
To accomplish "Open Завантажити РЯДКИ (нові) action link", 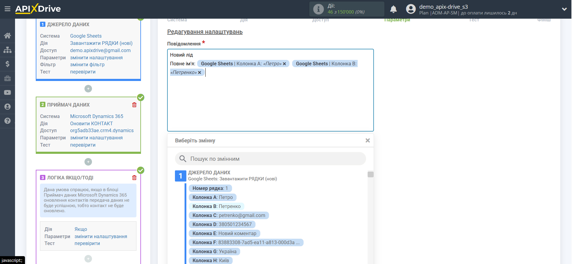I will point(101,43).
